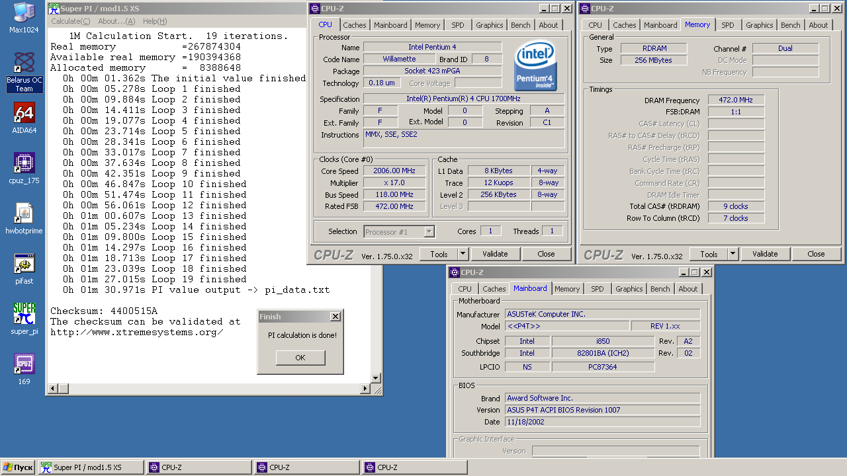This screenshot has width=847, height=476.
Task: Open the Max1024 desktop icon
Action: [x=24, y=17]
